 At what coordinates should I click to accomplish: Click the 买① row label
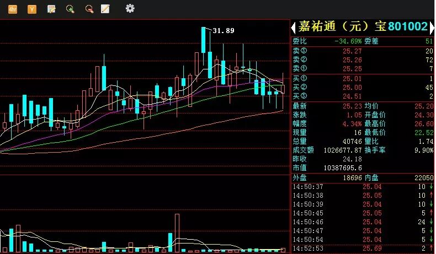click(x=300, y=79)
